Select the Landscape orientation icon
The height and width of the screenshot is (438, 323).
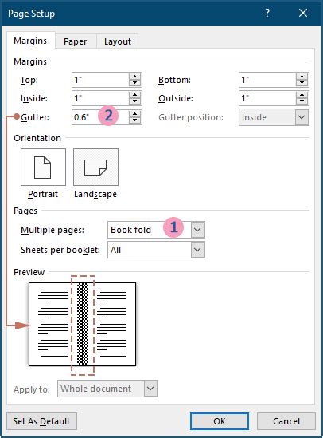95,167
